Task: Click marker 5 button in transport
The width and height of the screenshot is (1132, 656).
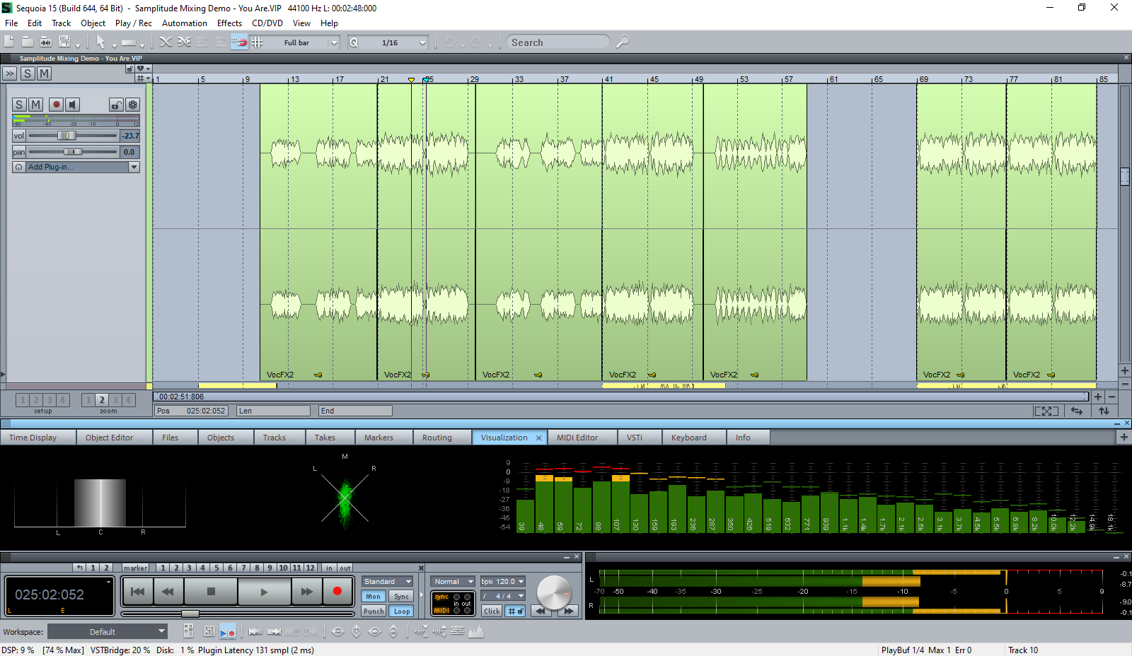Action: coord(216,568)
